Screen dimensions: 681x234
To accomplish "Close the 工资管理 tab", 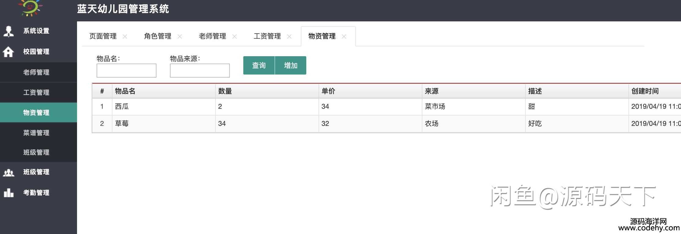I will (x=289, y=36).
